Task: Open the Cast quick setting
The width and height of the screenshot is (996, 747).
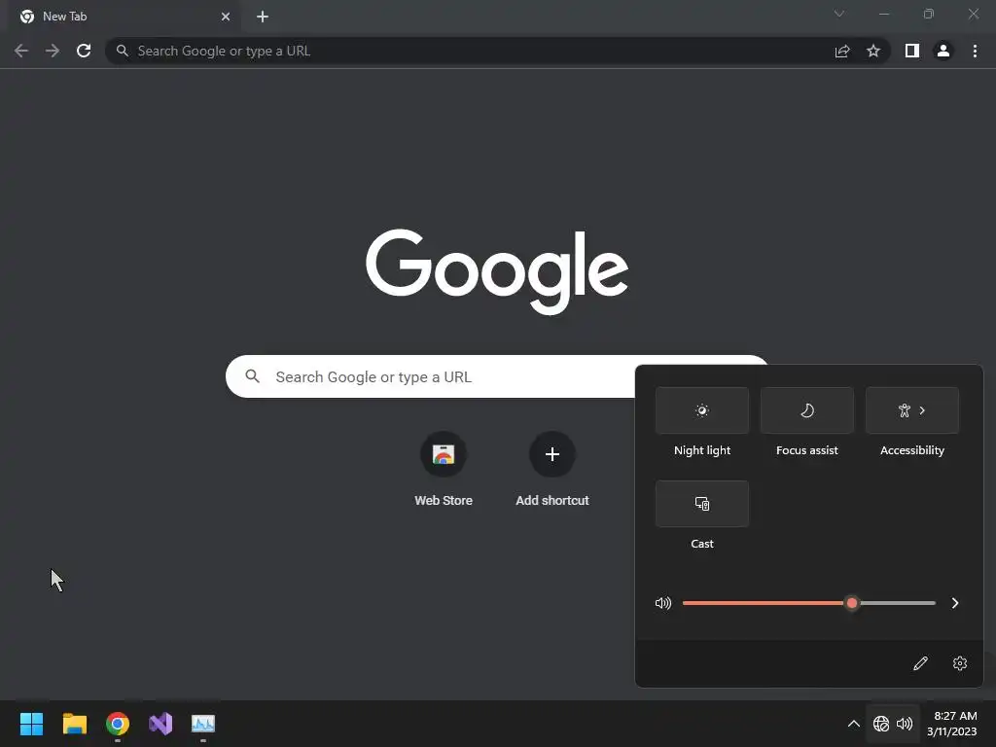Action: coord(702,504)
